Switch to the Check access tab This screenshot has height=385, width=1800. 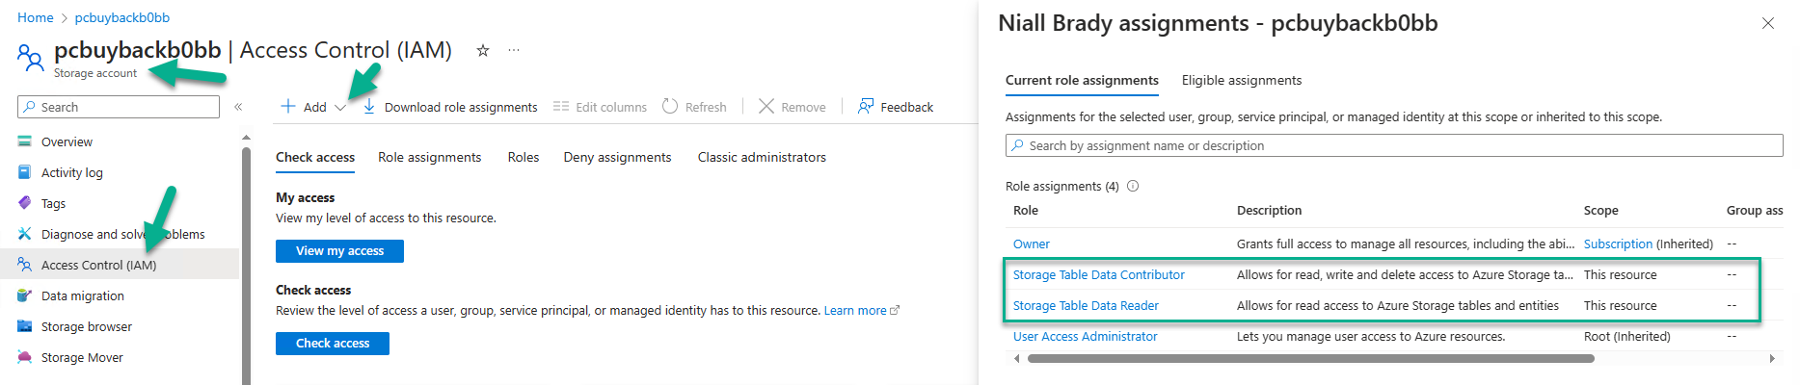(x=315, y=157)
